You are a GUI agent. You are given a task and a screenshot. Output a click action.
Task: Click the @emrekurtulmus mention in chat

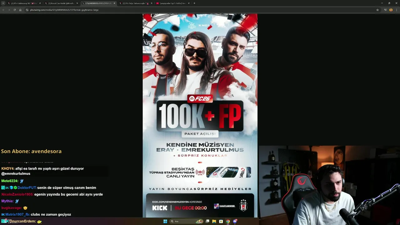[16, 174]
